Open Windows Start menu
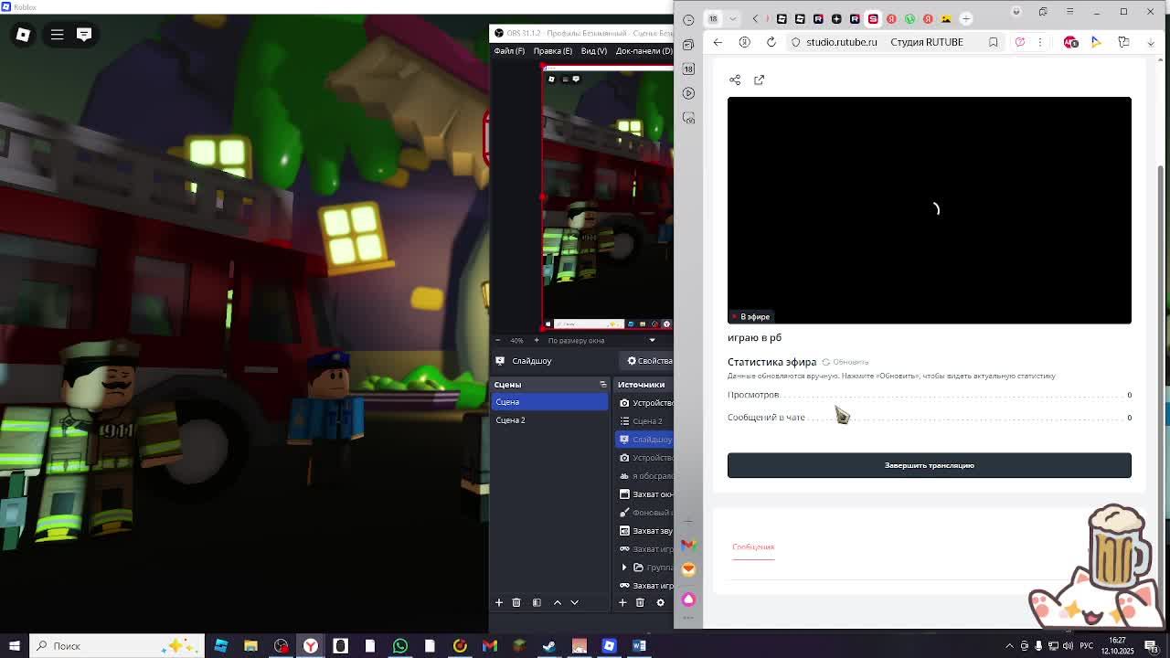Viewport: 1170px width, 658px height. coord(15,646)
